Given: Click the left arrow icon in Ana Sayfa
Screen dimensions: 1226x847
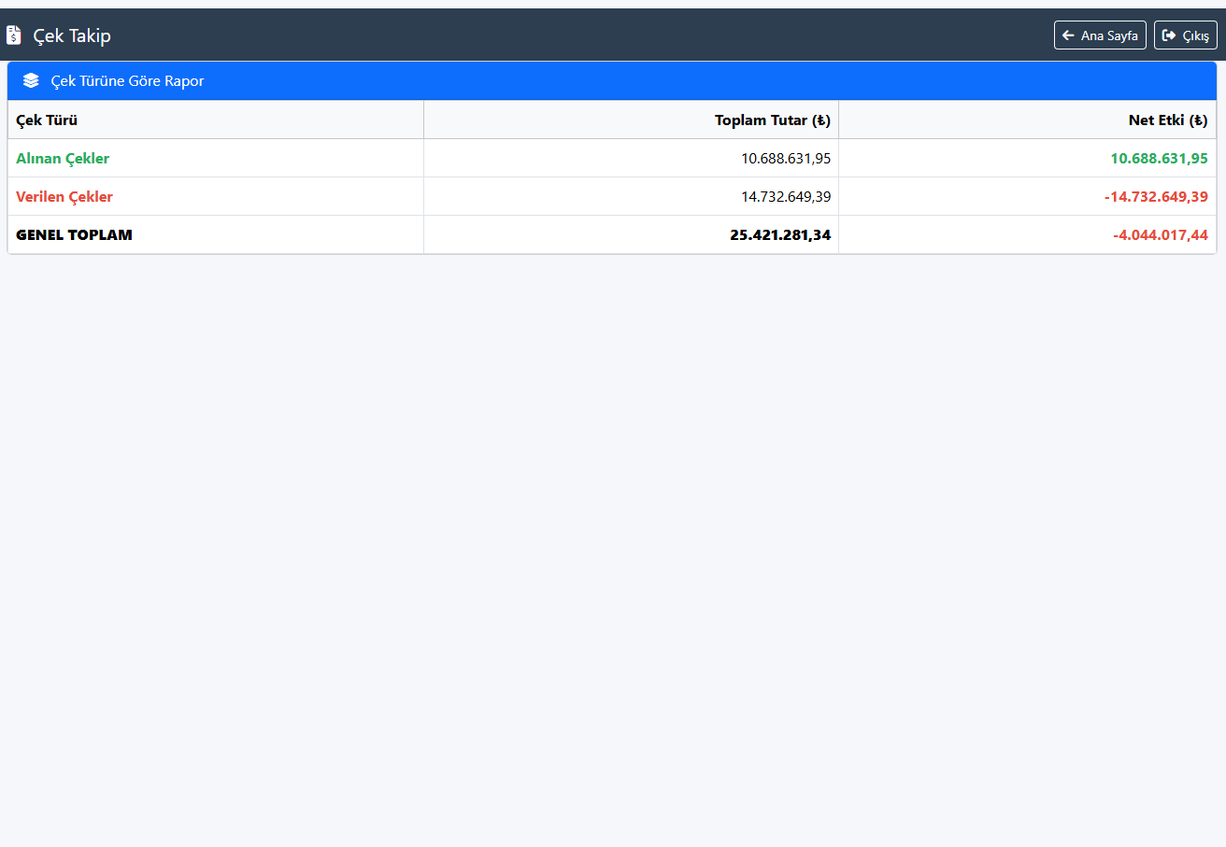Looking at the screenshot, I should pos(1068,35).
